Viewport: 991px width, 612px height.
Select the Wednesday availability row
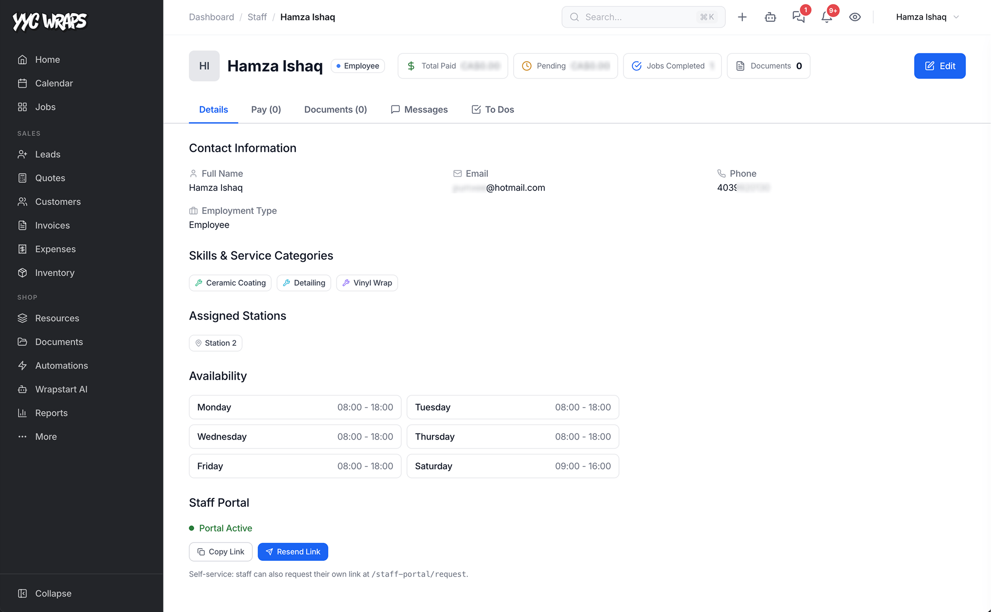pos(295,437)
